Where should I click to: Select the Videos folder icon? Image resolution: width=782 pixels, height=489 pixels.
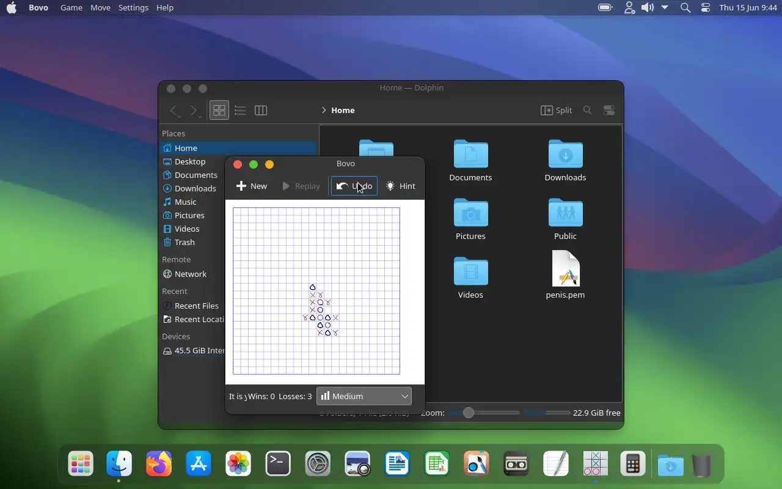[x=470, y=271]
